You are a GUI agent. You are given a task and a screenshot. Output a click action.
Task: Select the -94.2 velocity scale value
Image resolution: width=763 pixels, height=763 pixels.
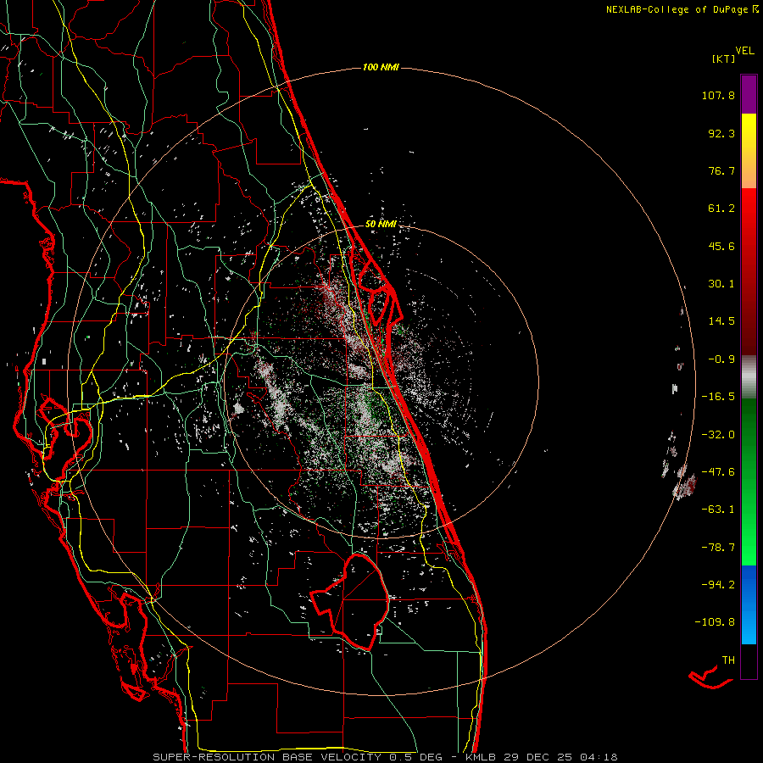point(718,585)
